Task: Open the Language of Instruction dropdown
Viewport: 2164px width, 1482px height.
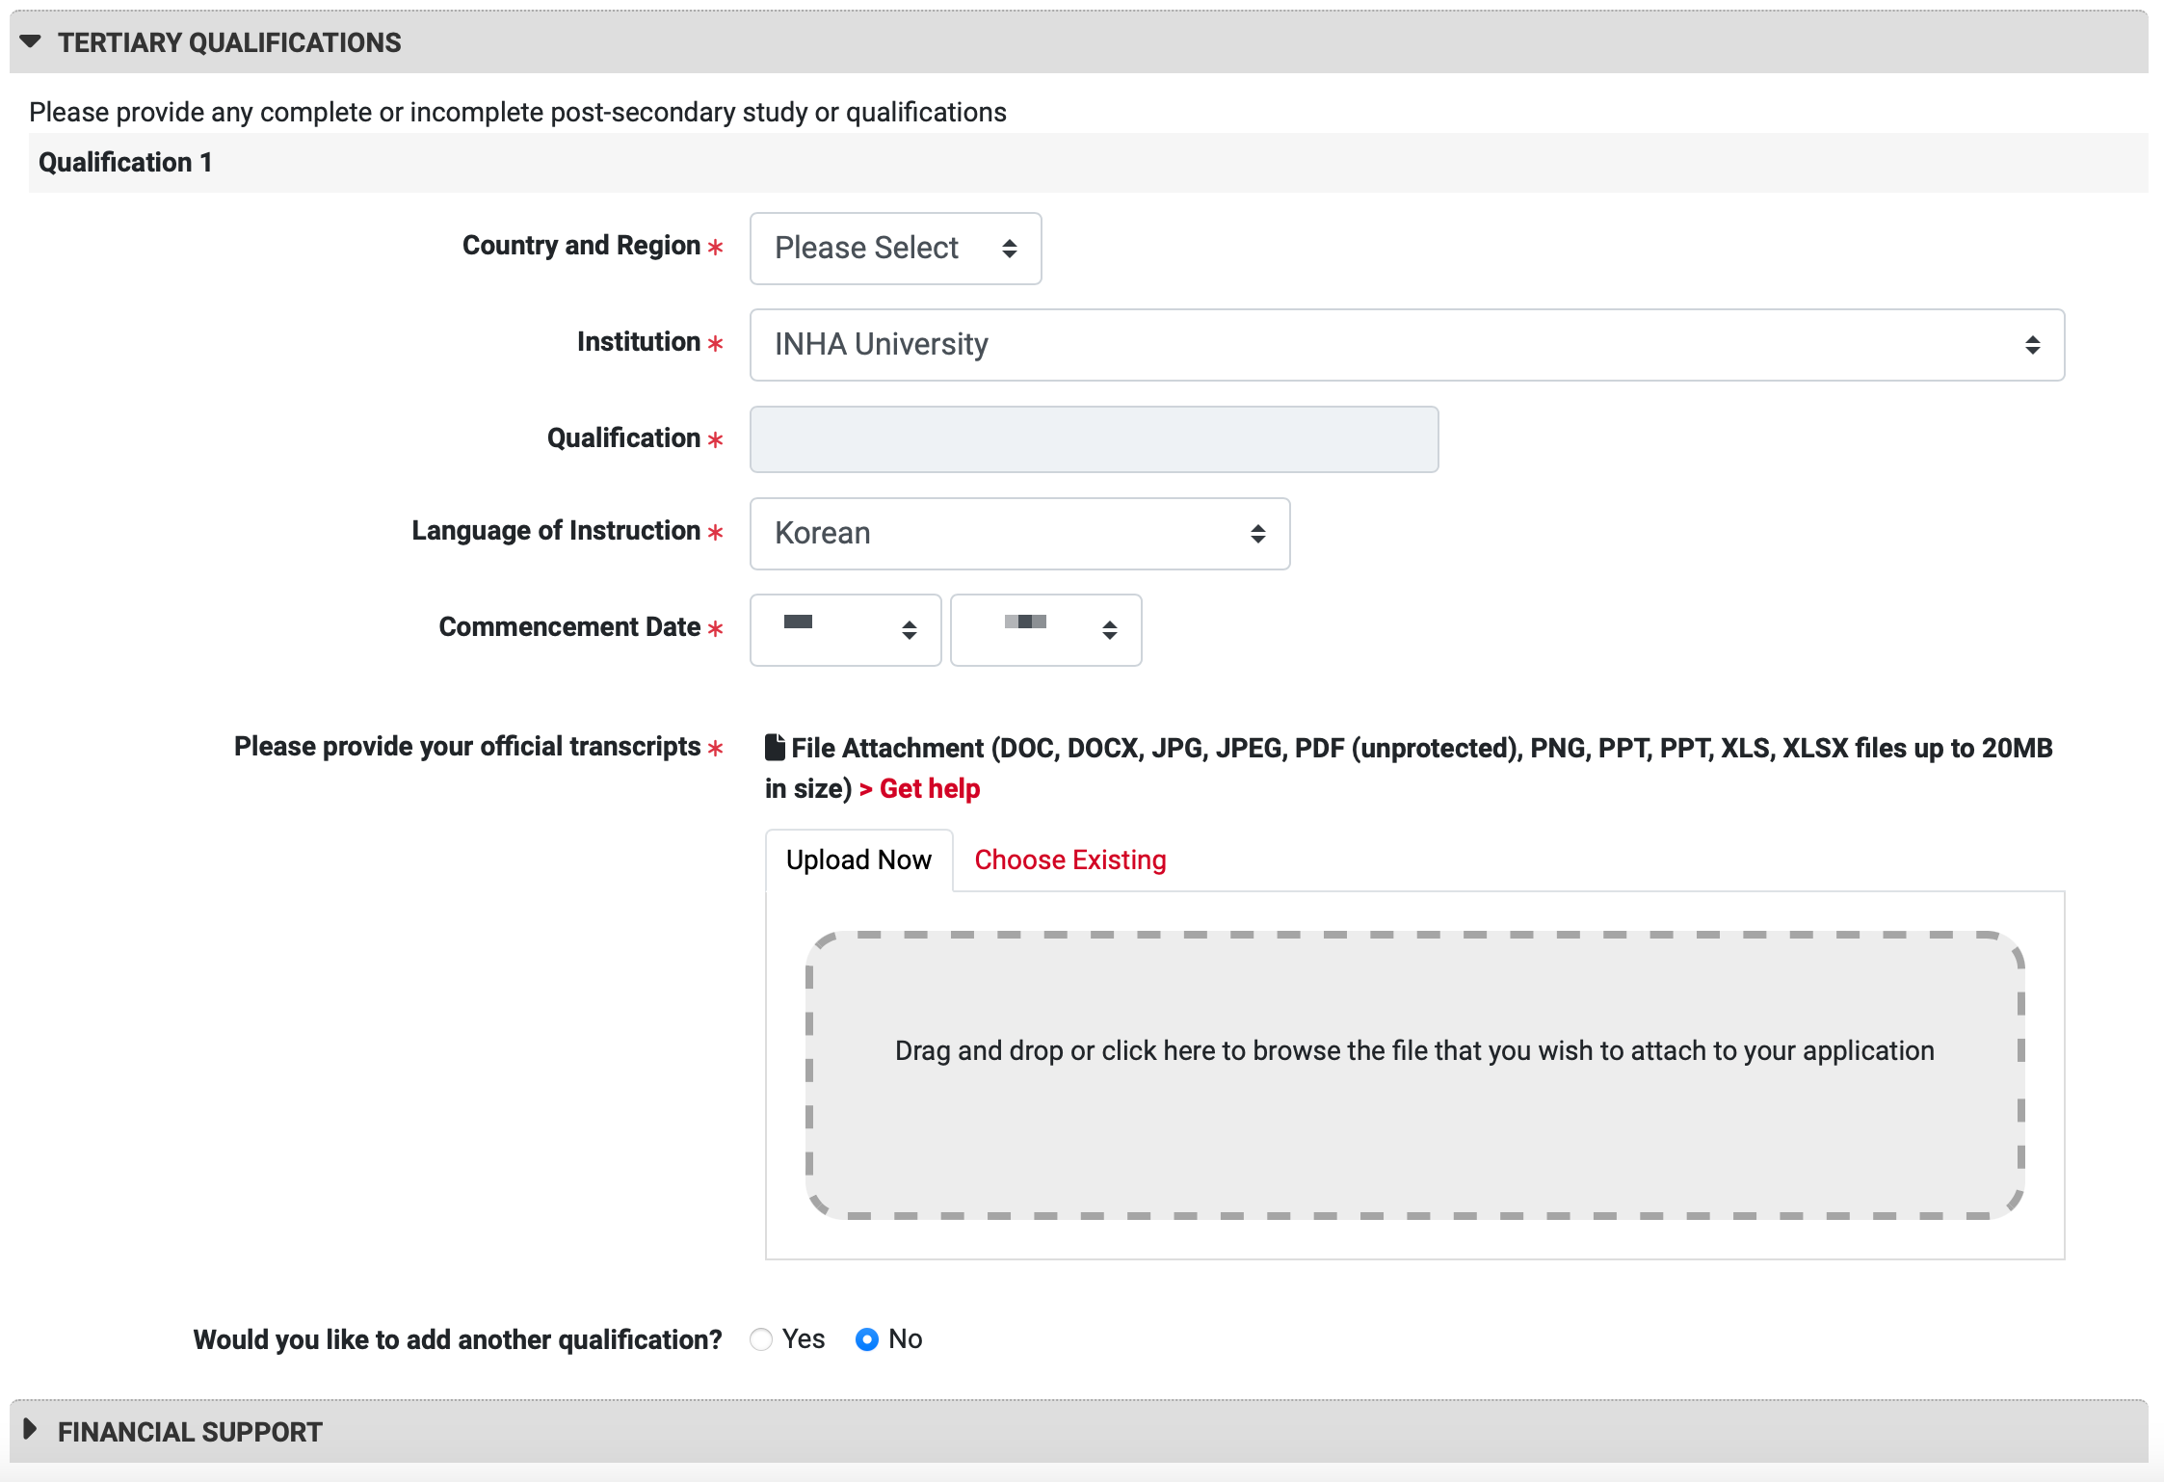Action: pos(1018,534)
